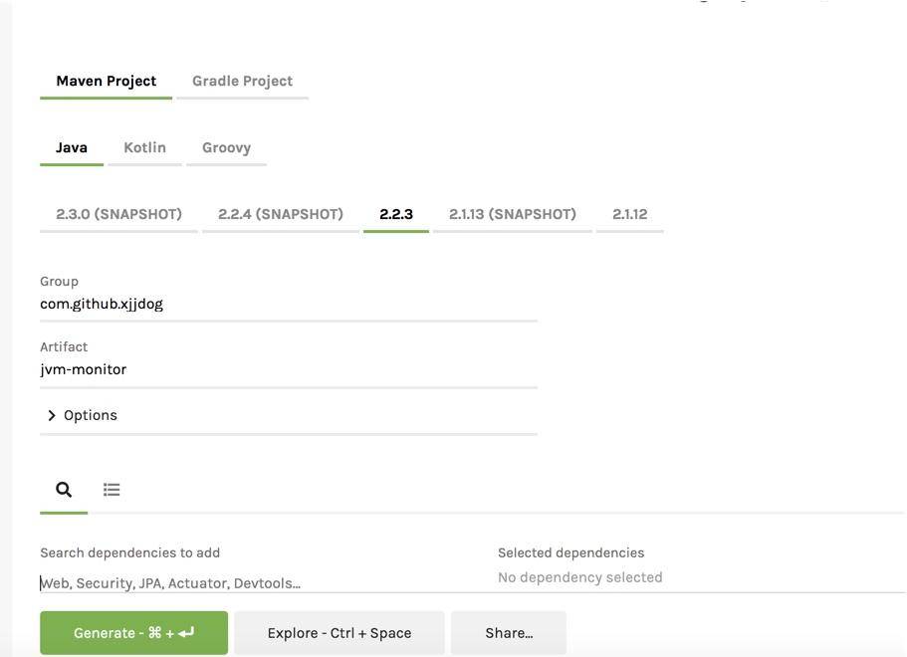Click the Explore - Ctrl + Space button
The image size is (907, 657).
339,633
